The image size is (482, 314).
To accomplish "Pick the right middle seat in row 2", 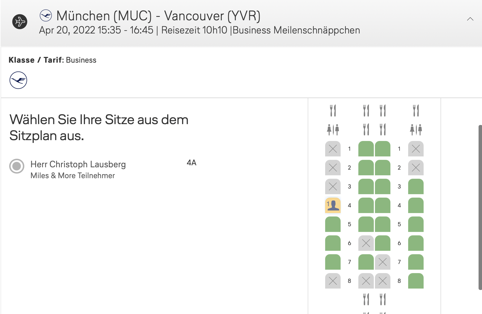I will (x=383, y=168).
